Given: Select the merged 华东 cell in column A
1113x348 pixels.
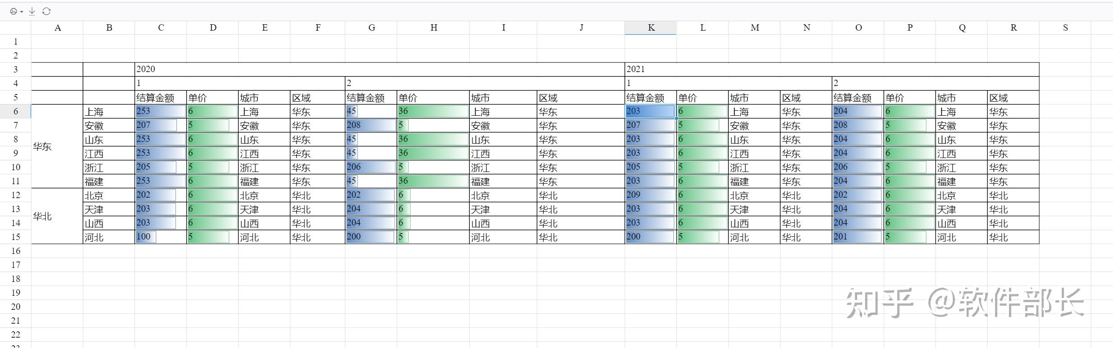Looking at the screenshot, I should (x=57, y=146).
